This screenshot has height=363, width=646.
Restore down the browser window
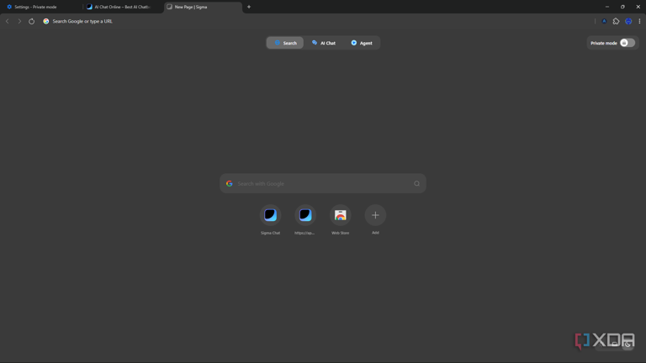(622, 7)
